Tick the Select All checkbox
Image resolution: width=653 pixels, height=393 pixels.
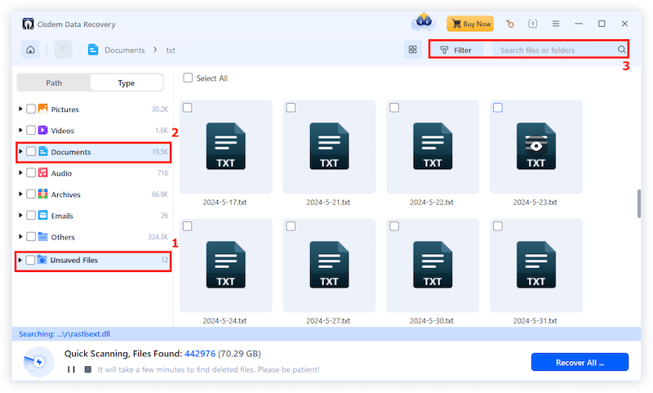(188, 78)
